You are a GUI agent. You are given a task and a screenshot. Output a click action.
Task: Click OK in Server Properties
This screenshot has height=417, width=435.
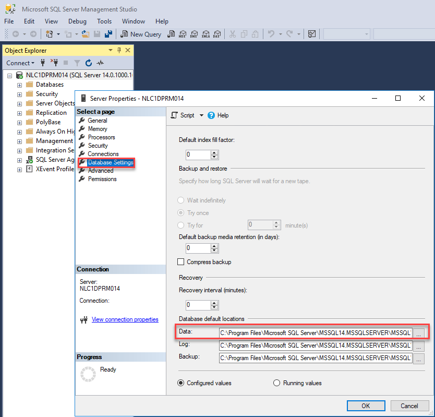pyautogui.click(x=366, y=406)
